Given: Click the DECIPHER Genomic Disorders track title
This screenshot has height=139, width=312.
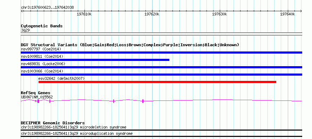Looking at the screenshot, I should pyautogui.click(x=53, y=123).
